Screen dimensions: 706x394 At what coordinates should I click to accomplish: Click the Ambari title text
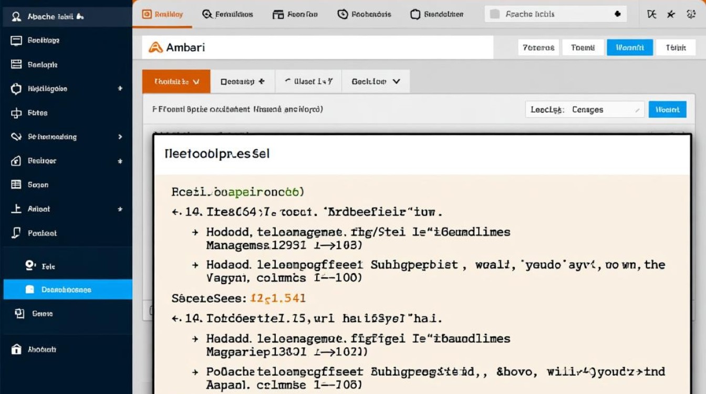click(x=185, y=47)
